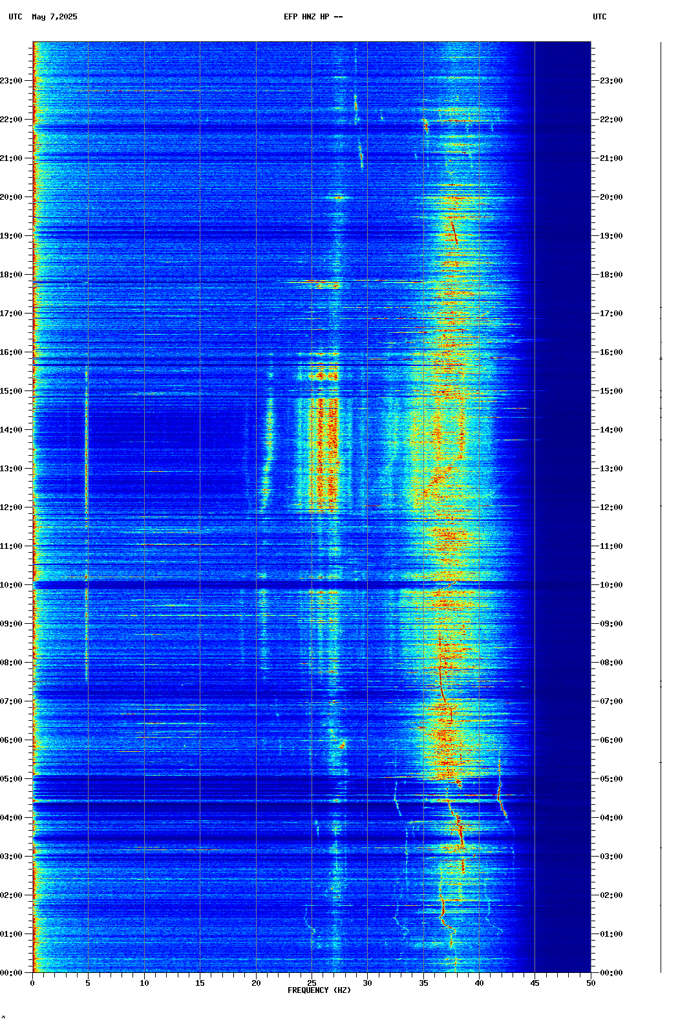Select the 16:00 label on left time axis

click(x=11, y=352)
